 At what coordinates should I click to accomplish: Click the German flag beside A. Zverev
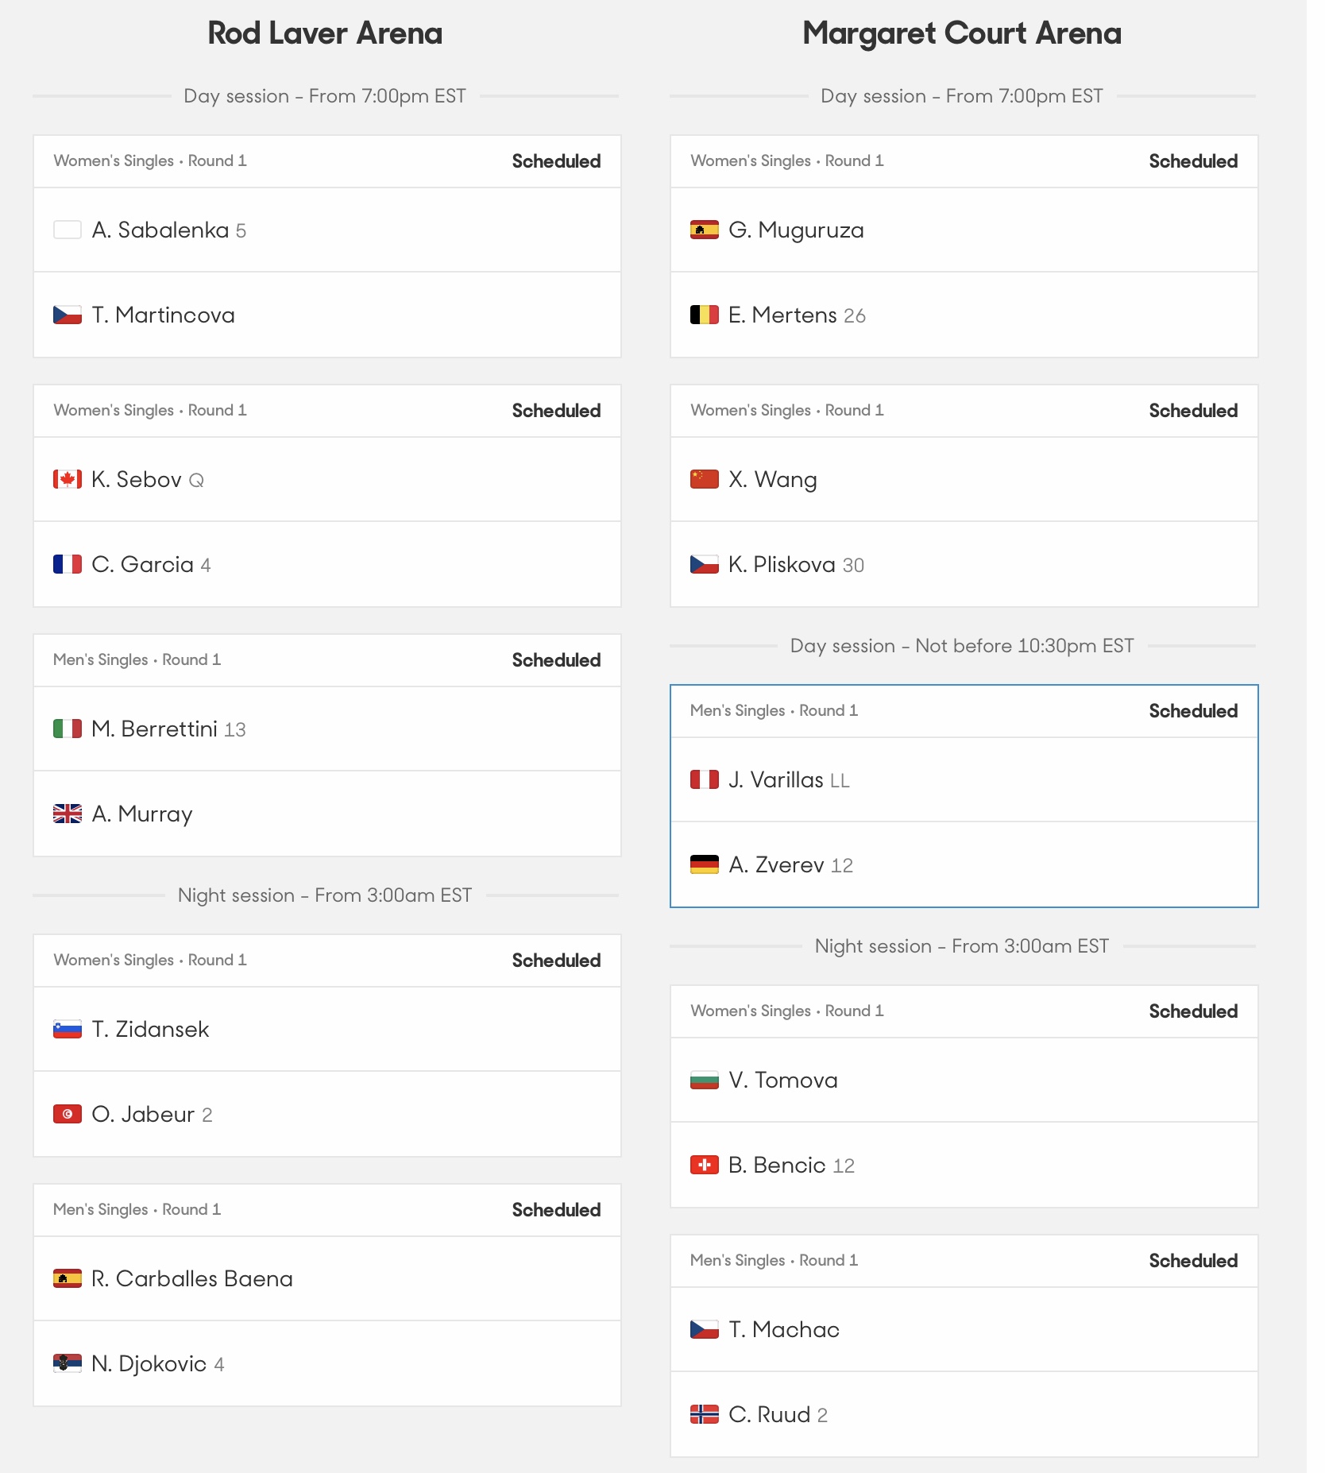705,864
